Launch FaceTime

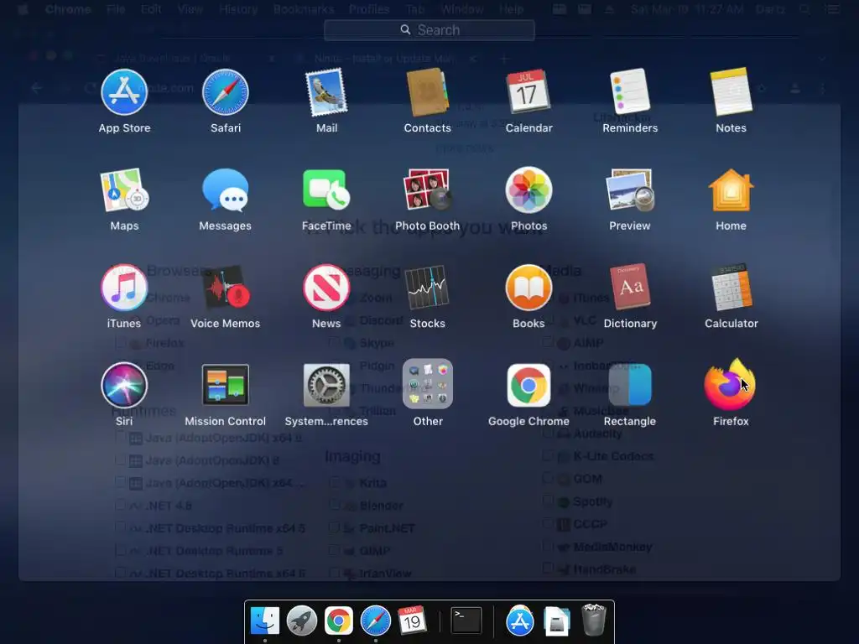(326, 190)
